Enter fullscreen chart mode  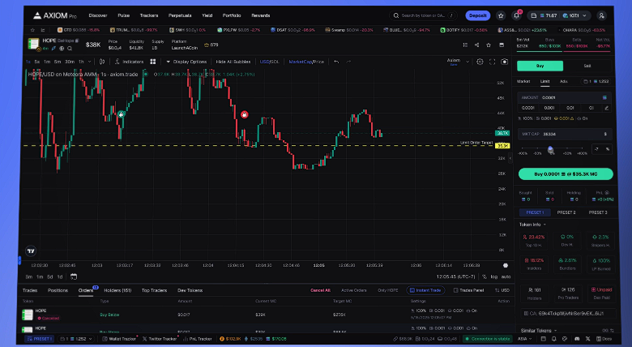tap(492, 62)
